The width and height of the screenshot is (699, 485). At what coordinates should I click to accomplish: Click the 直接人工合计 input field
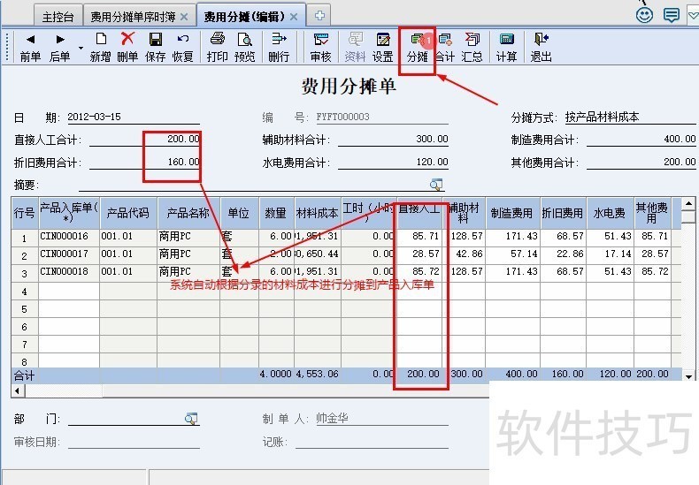point(144,140)
